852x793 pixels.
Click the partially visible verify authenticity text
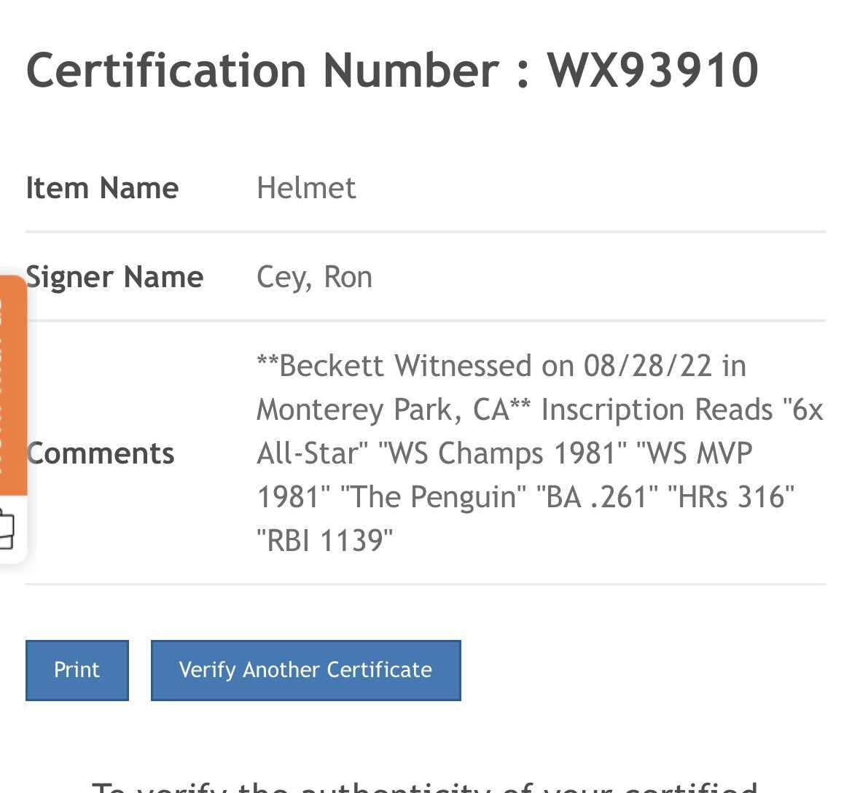(x=425, y=786)
